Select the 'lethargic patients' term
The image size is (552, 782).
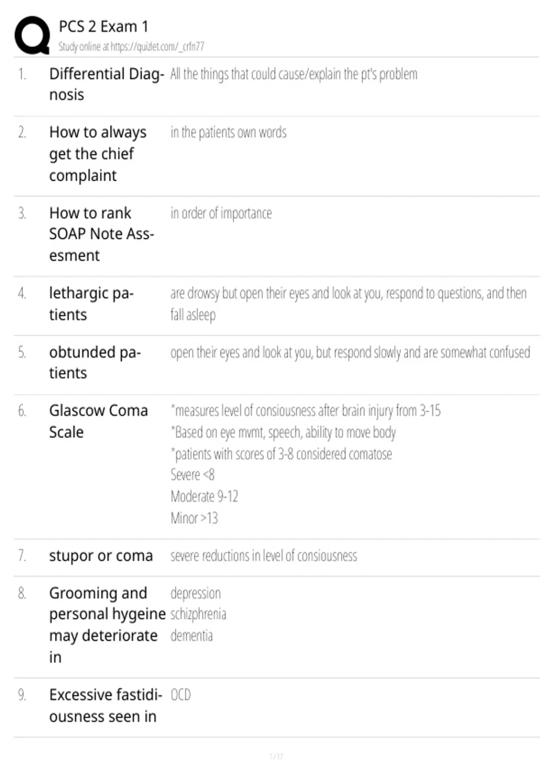tap(92, 304)
